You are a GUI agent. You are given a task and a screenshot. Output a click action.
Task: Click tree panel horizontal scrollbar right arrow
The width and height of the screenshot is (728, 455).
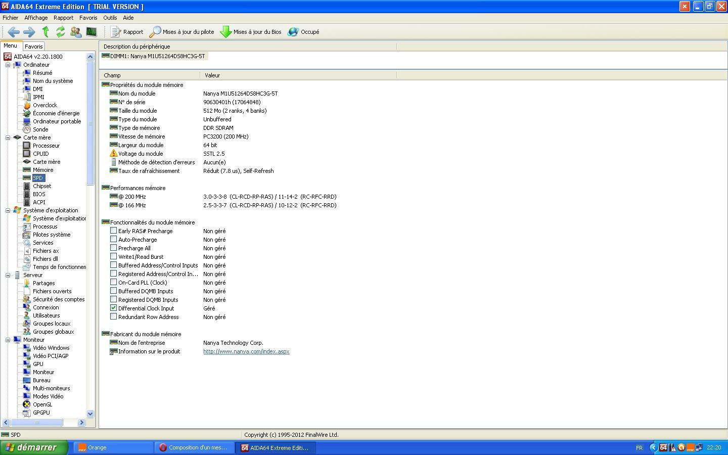tap(82, 422)
